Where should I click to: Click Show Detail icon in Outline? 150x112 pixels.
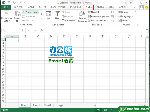(136, 12)
